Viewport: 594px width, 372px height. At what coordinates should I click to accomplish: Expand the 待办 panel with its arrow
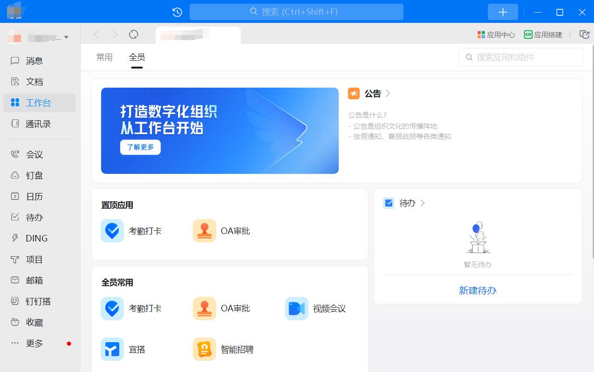tap(423, 203)
